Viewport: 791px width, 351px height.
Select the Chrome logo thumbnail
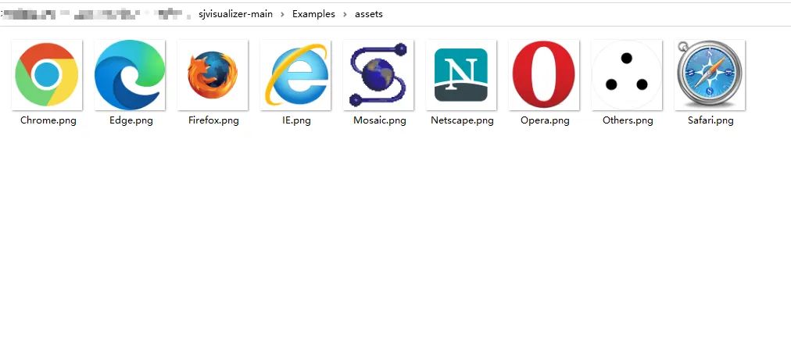tap(47, 74)
